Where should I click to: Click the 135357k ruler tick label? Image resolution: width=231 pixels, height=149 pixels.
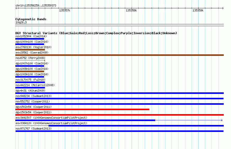[x=65, y=11]
